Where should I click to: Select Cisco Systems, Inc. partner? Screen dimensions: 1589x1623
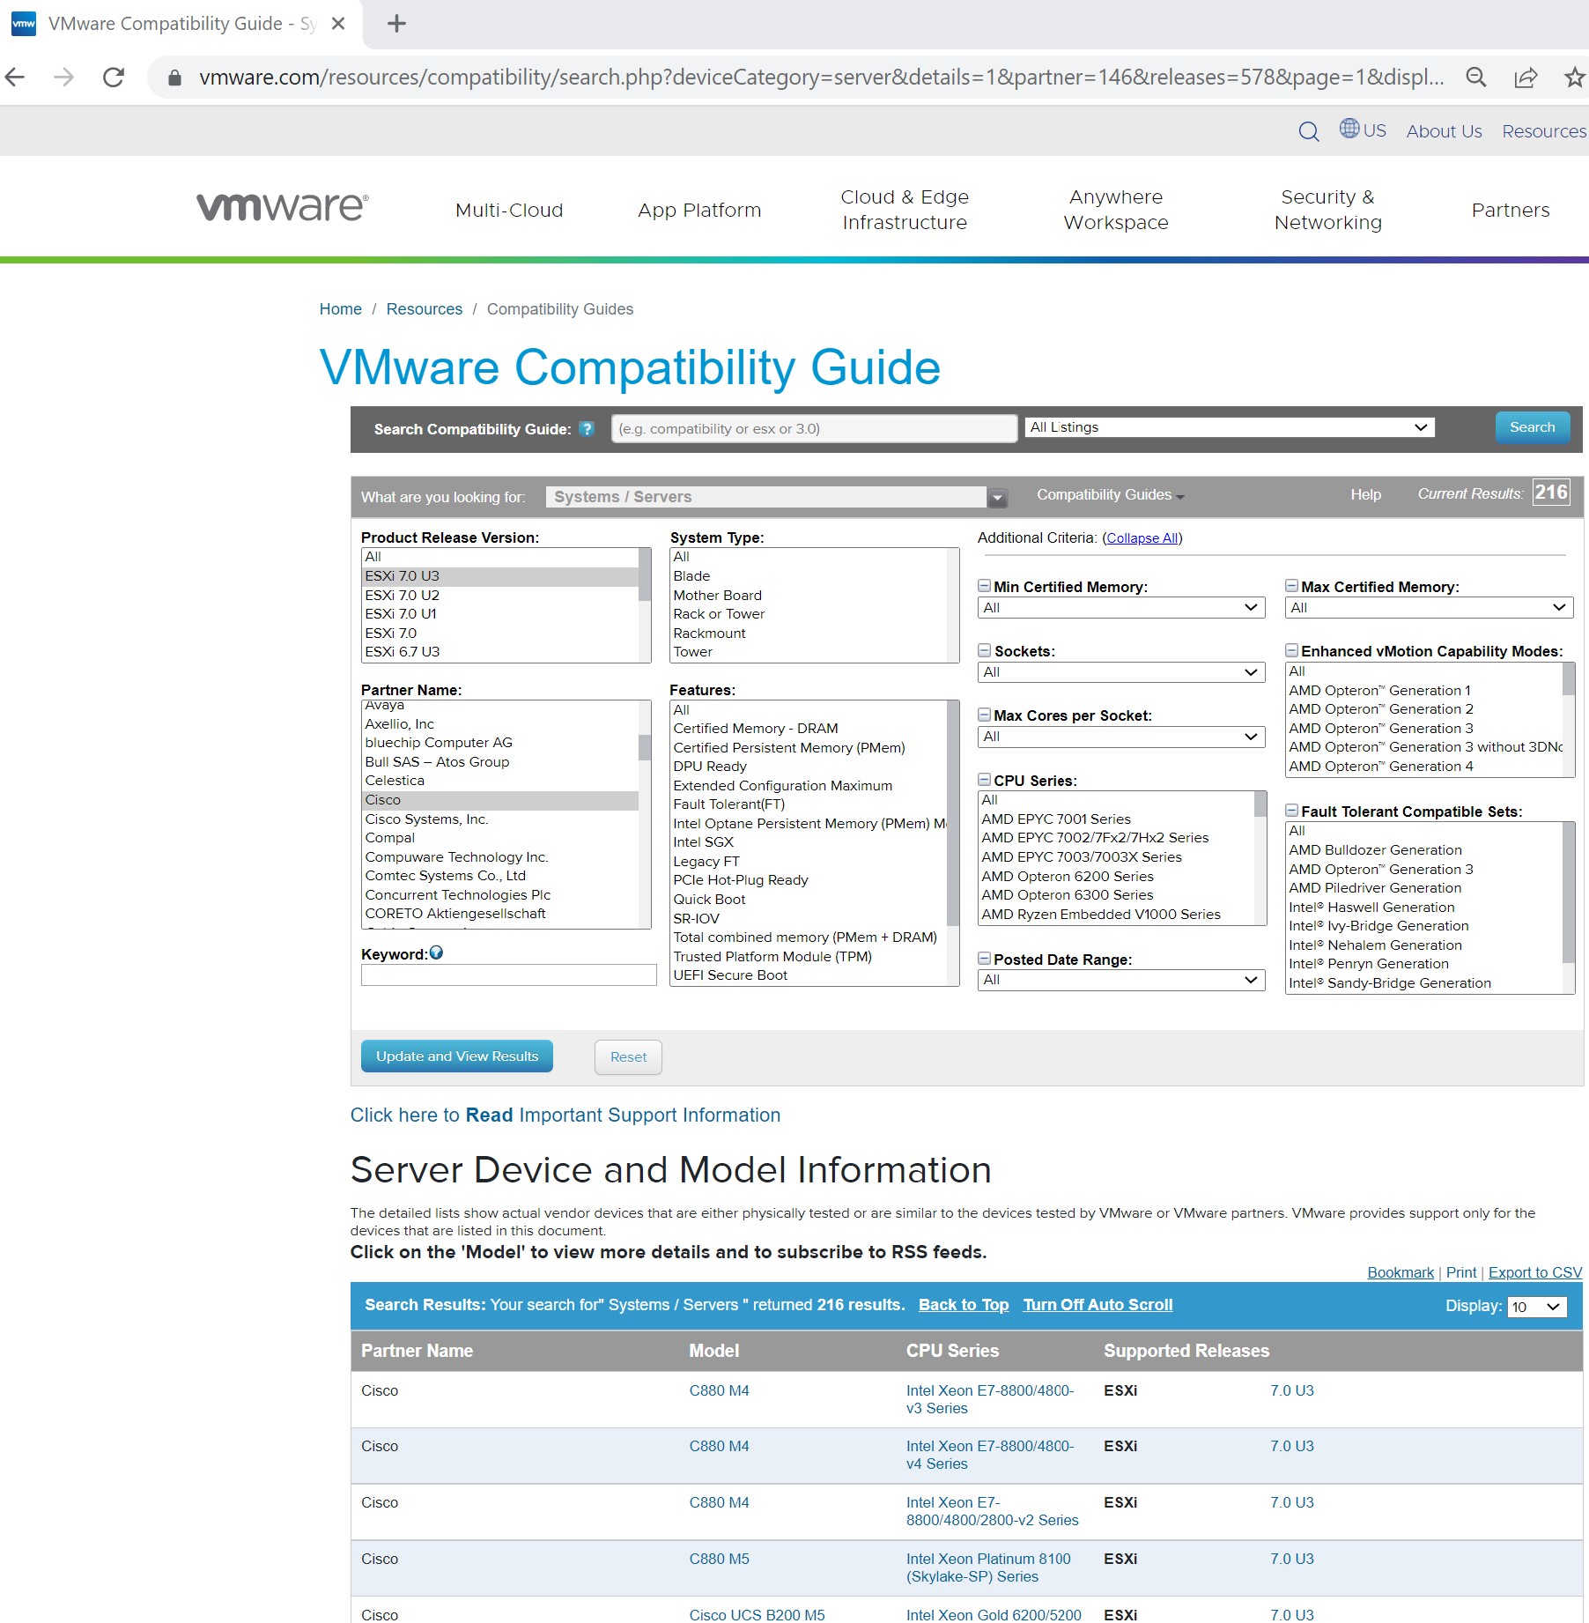click(x=499, y=819)
